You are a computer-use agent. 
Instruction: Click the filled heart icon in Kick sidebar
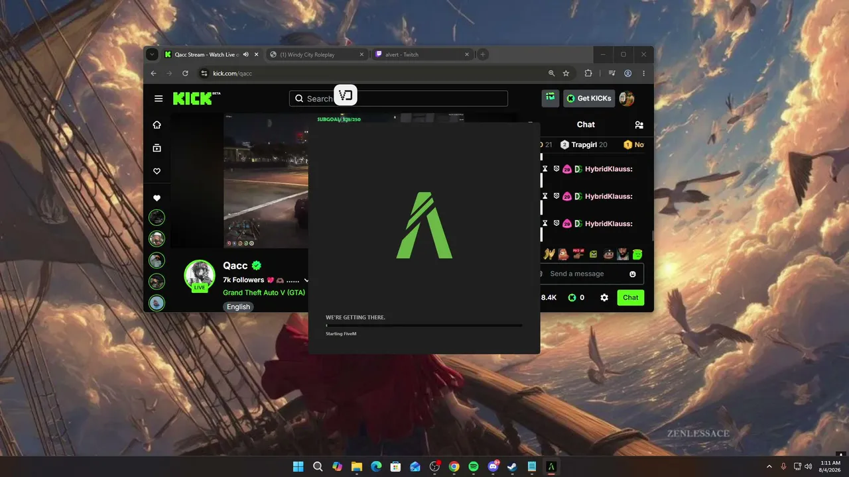click(157, 198)
